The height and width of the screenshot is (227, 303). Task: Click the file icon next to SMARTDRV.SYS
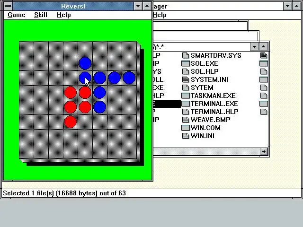point(186,55)
